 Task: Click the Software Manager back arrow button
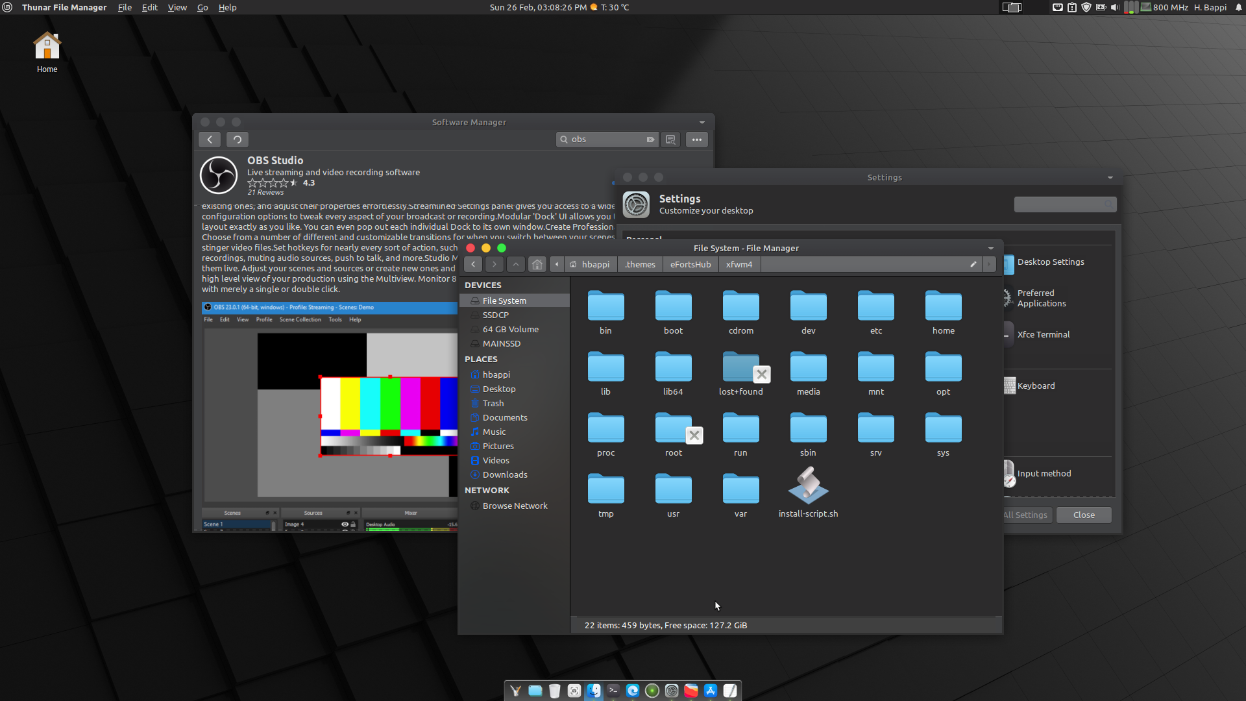coord(210,140)
